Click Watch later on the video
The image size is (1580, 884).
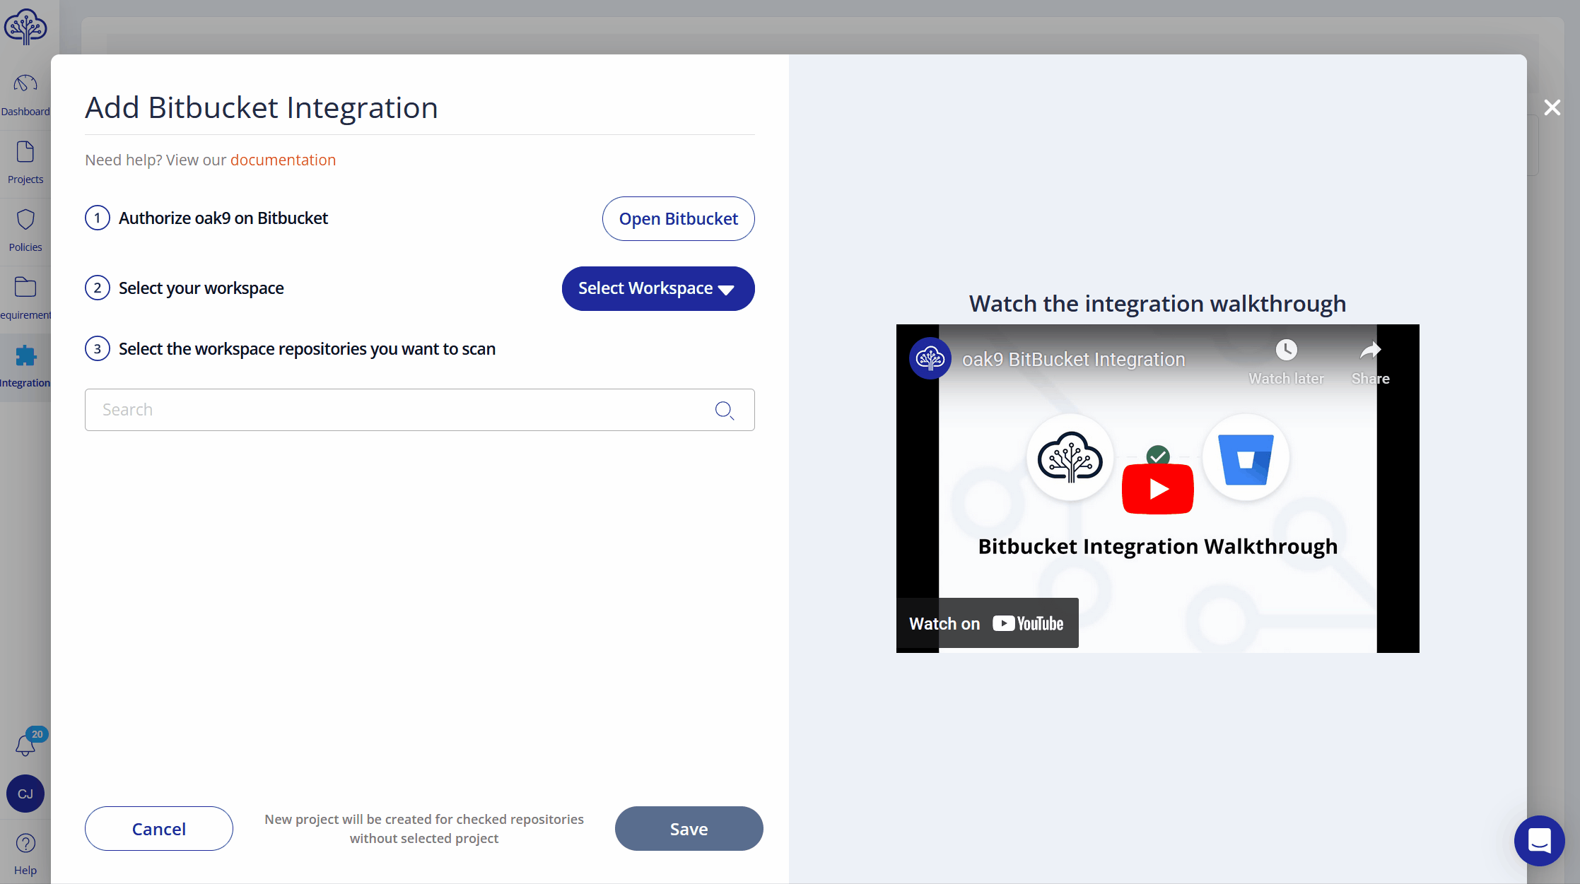click(1286, 362)
